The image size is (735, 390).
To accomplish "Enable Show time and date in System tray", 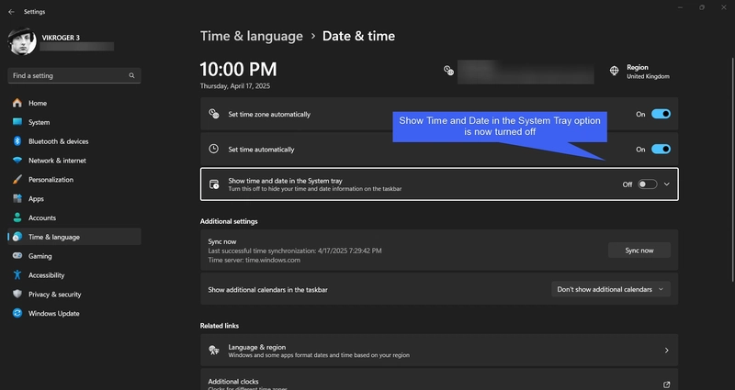I will pos(648,184).
